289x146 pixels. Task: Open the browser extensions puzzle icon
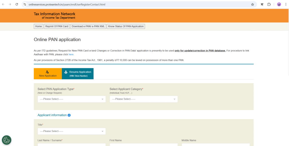(x=269, y=4)
